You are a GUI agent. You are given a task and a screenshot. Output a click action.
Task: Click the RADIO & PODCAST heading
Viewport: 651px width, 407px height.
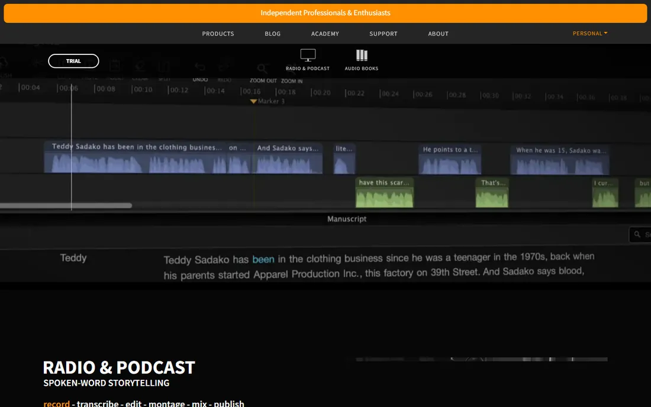(119, 367)
